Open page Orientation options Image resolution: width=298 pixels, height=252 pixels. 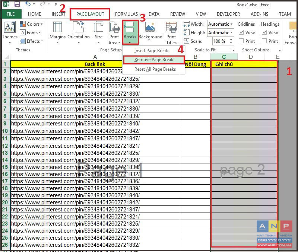point(79,32)
